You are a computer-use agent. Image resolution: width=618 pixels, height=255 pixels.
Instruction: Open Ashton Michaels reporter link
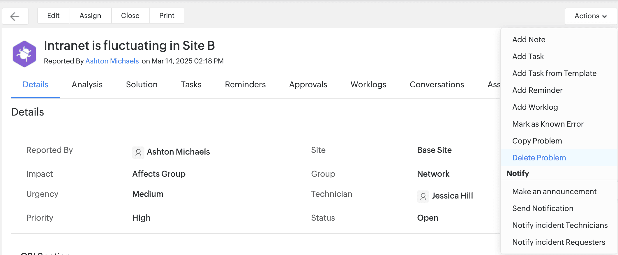coord(112,61)
